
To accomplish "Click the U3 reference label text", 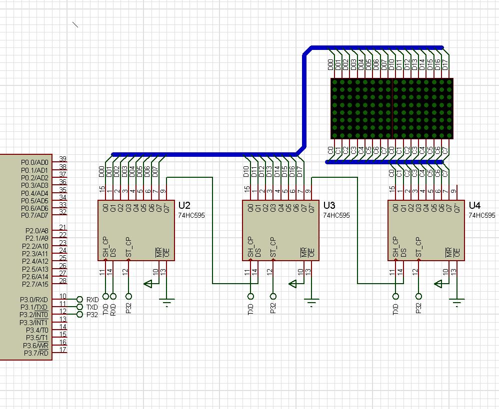I will [329, 205].
